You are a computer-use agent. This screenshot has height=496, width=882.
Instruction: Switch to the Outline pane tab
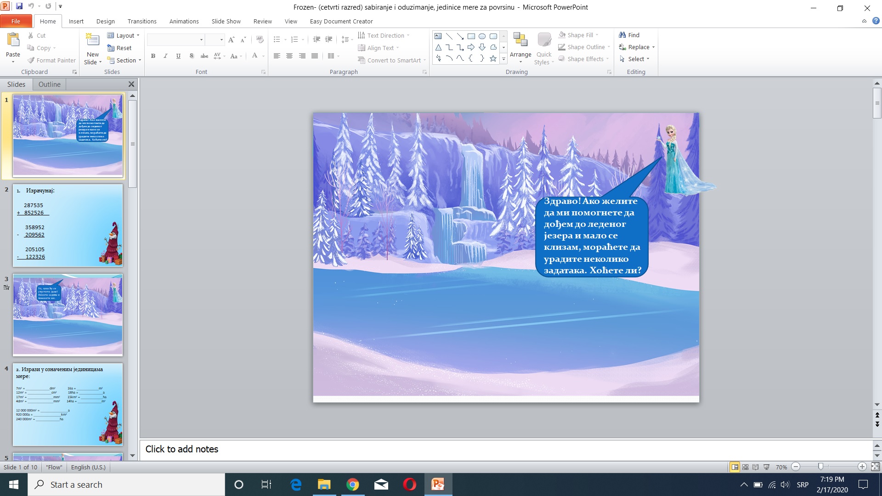point(49,85)
